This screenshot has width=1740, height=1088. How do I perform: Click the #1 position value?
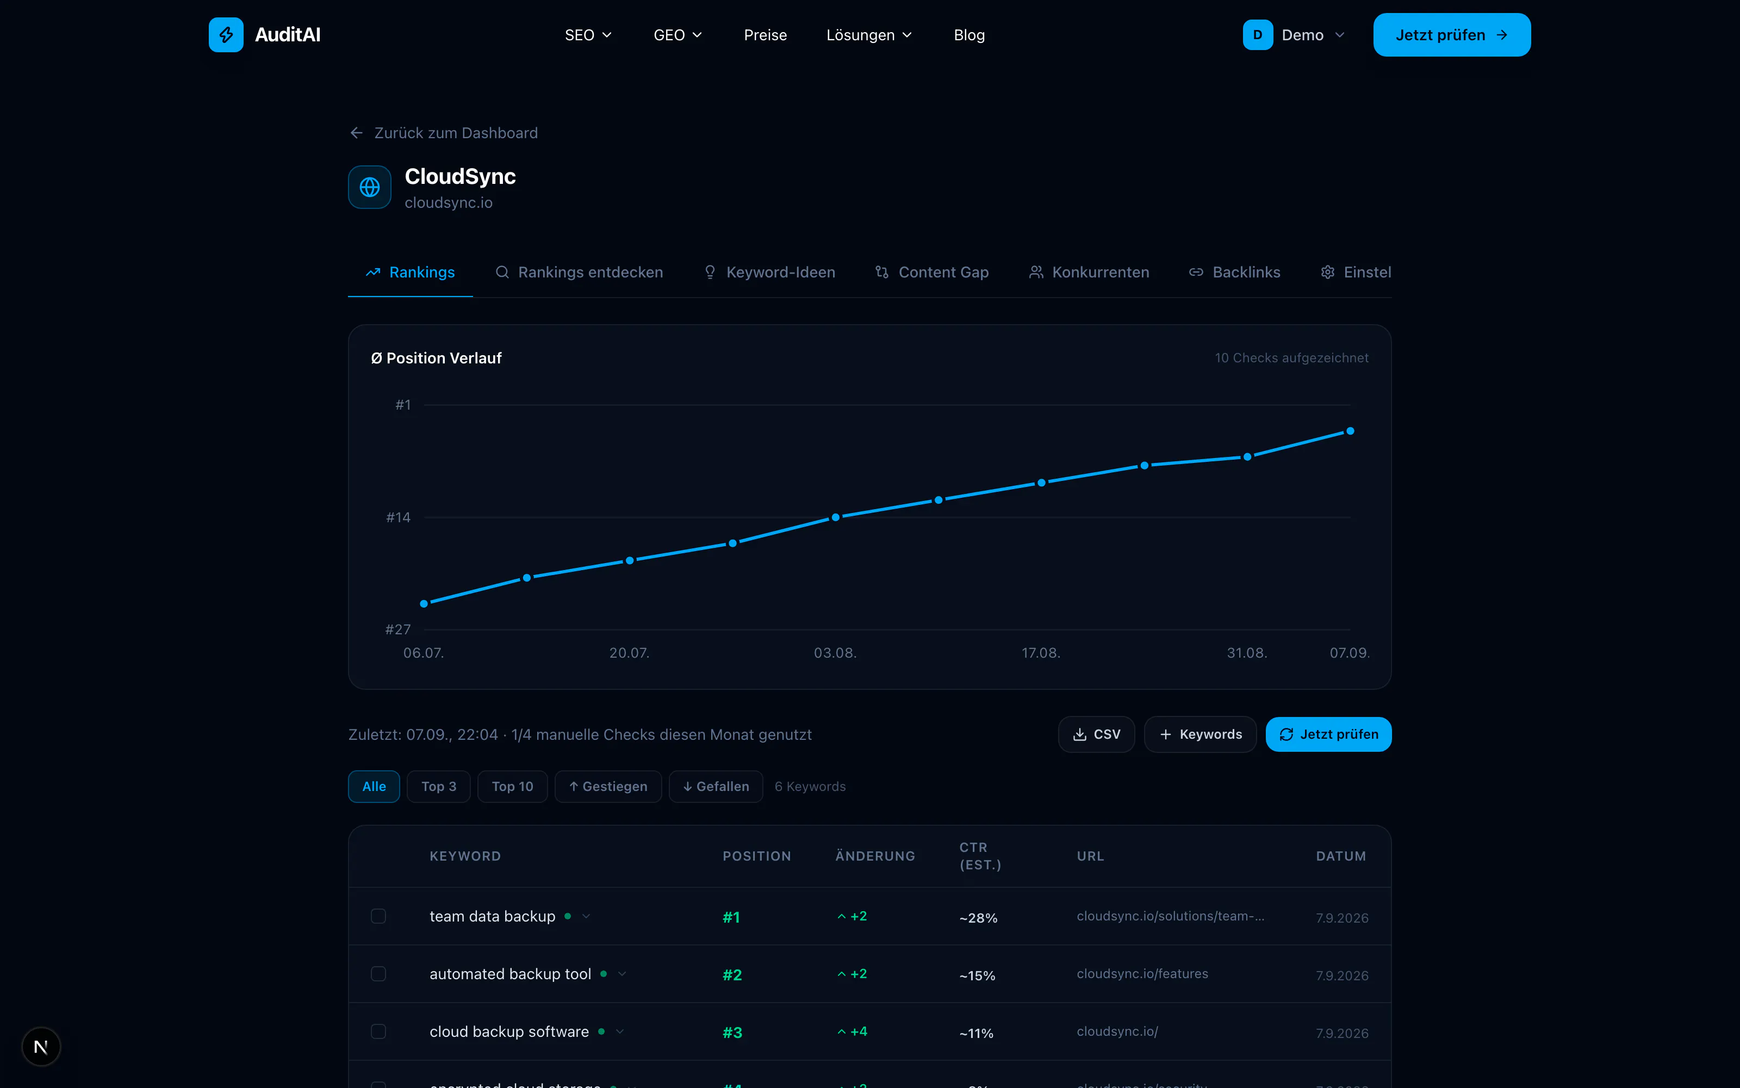[731, 918]
